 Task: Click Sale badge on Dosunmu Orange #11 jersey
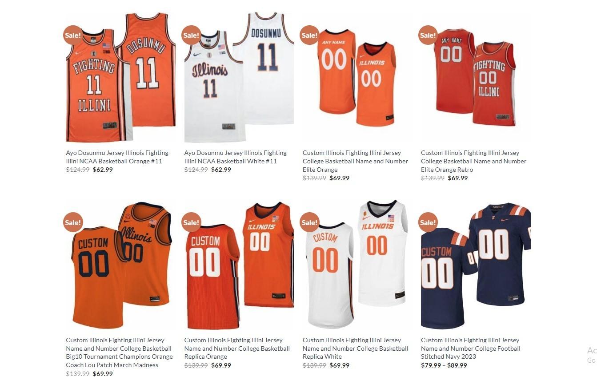(x=73, y=35)
